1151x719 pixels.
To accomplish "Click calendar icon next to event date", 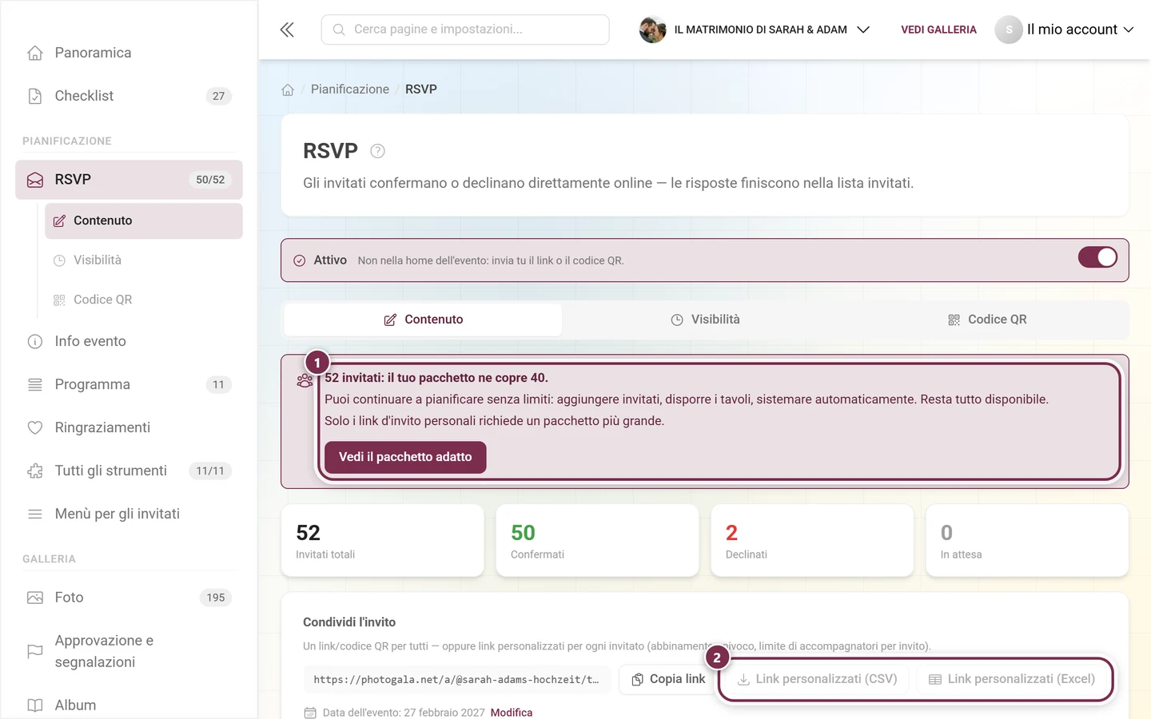I will pyautogui.click(x=310, y=713).
